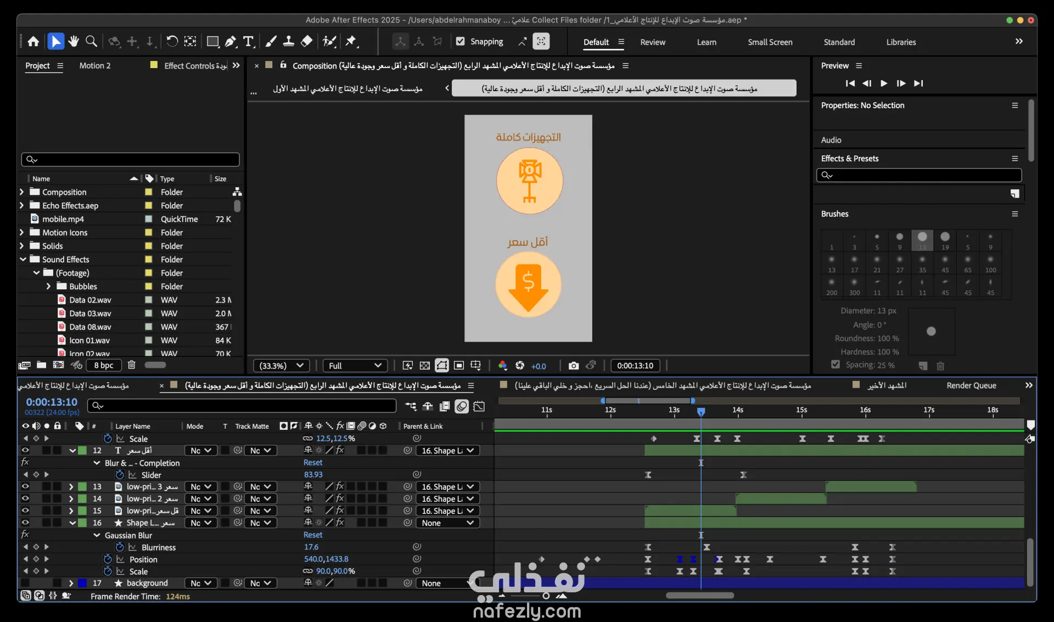Click the Effects & Presets search field
The width and height of the screenshot is (1054, 622).
point(919,175)
